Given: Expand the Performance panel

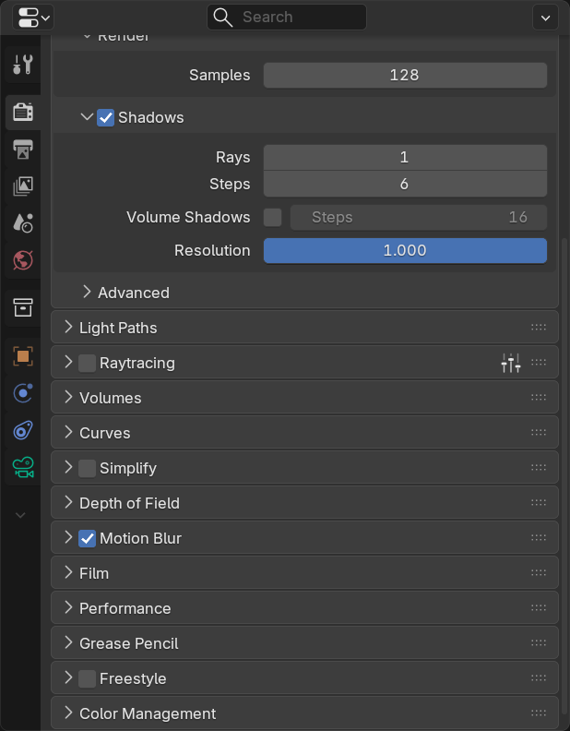Looking at the screenshot, I should point(68,608).
